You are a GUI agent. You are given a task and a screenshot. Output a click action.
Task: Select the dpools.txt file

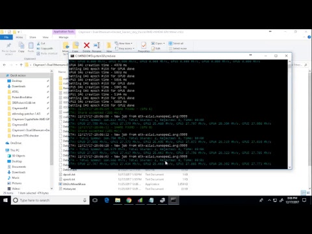(70, 174)
